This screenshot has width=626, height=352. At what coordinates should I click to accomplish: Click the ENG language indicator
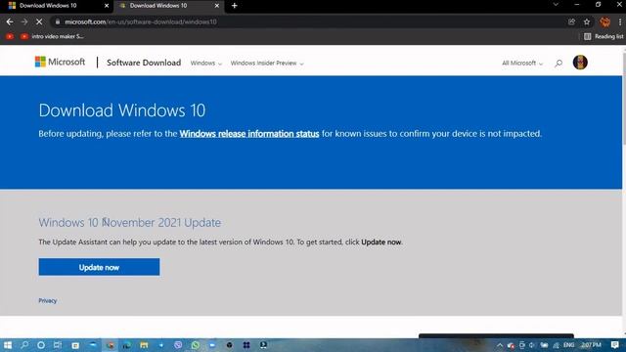pyautogui.click(x=569, y=345)
